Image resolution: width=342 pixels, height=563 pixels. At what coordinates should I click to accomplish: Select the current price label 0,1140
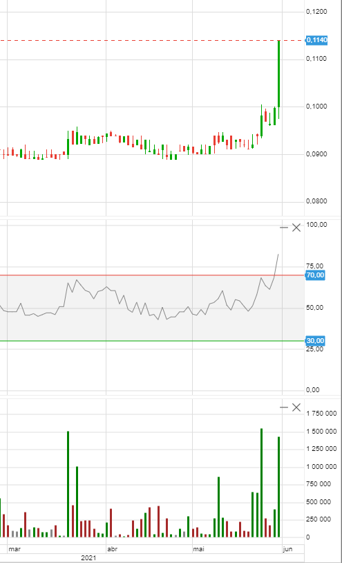316,40
